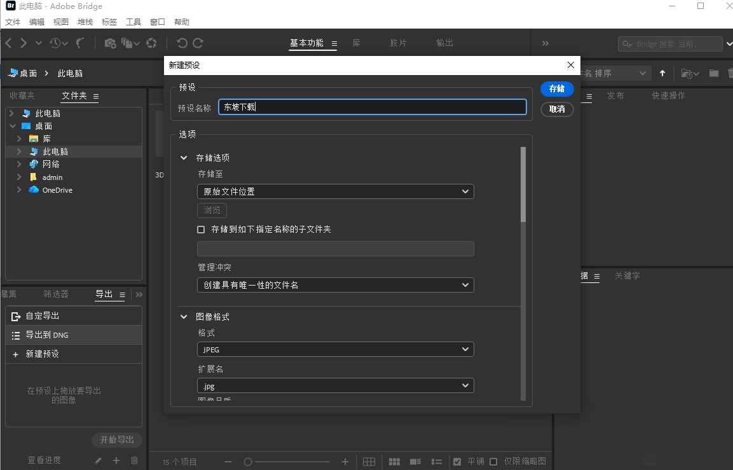733x470 pixels.
Task: Open the 编辑 menu
Action: [x=36, y=22]
